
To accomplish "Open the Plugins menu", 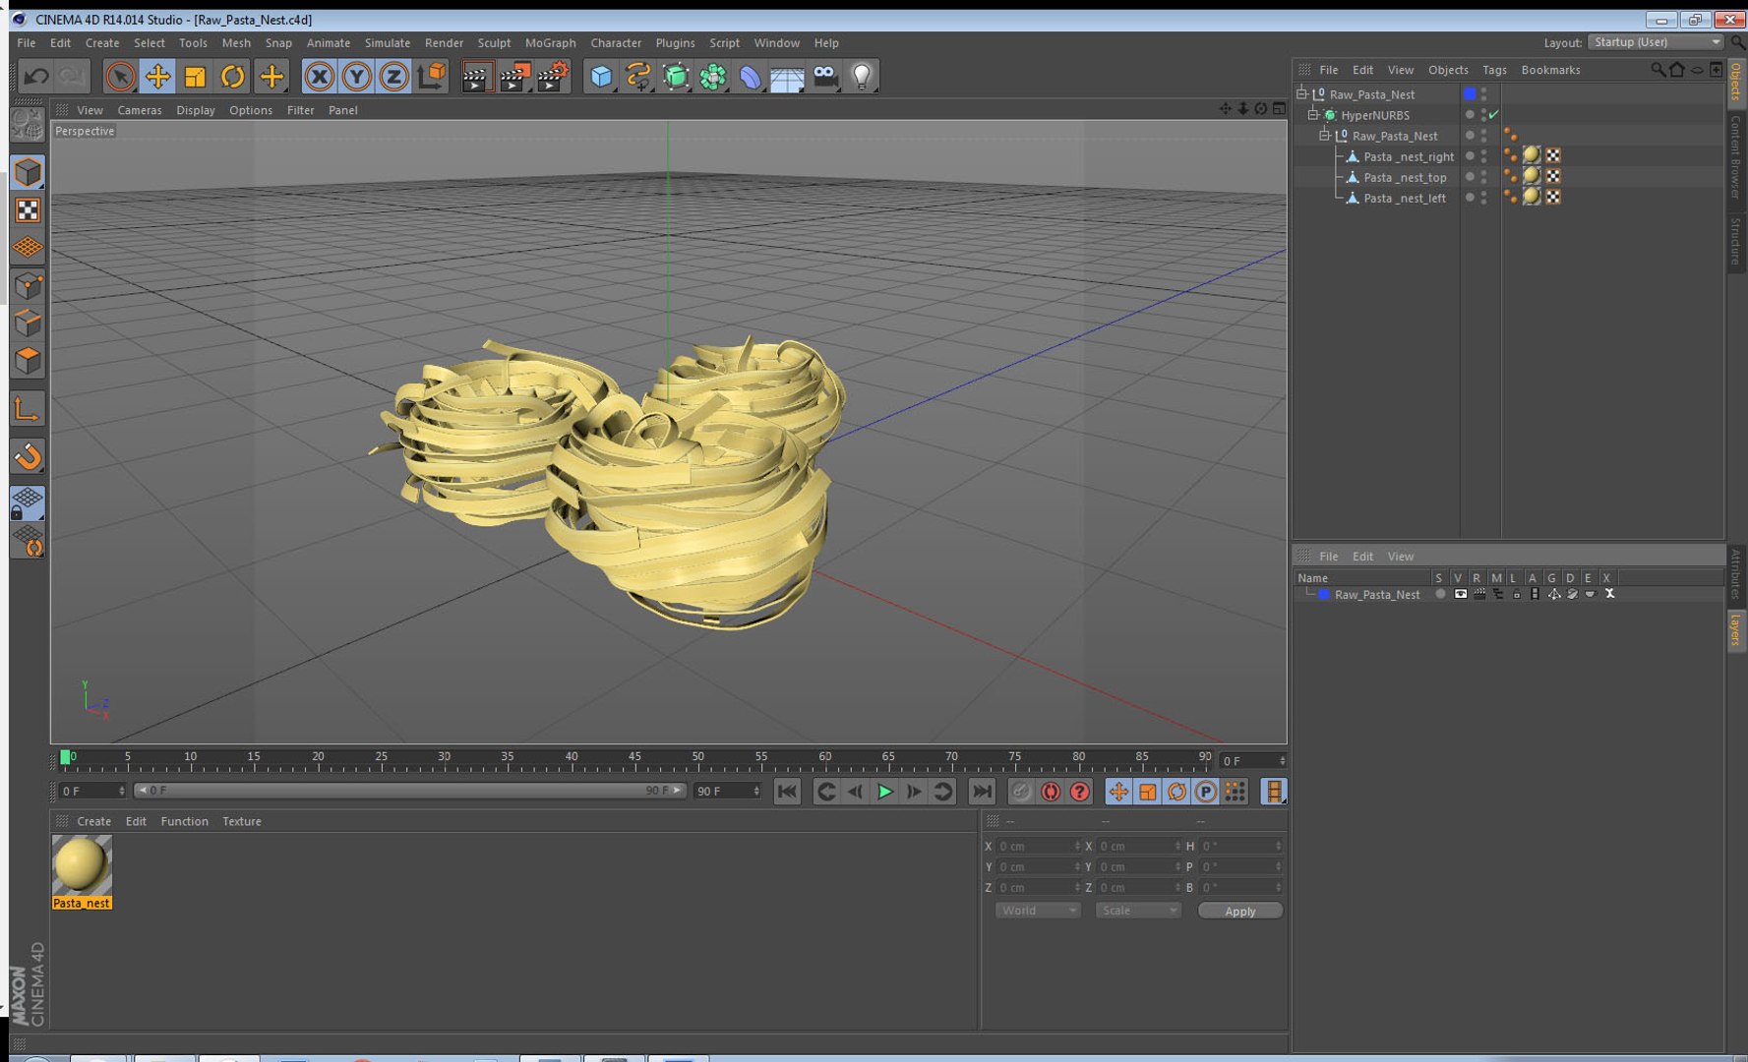I will point(675,43).
